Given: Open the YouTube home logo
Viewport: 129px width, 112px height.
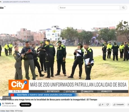Looking at the screenshot, I should pos(2,8).
